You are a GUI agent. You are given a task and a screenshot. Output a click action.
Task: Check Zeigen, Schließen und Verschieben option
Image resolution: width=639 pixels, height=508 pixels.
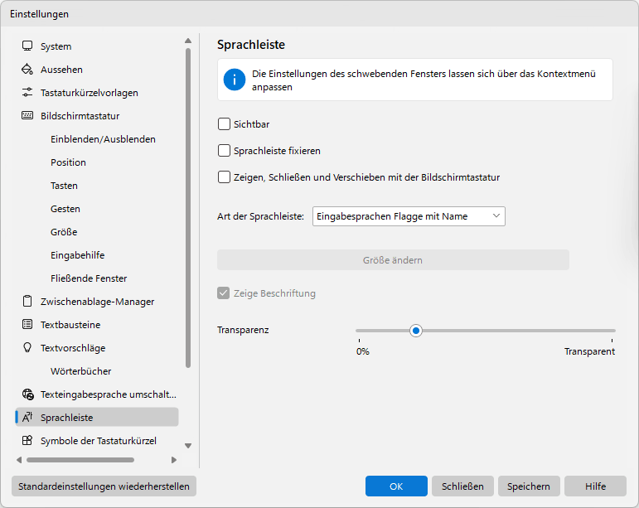[x=224, y=177]
